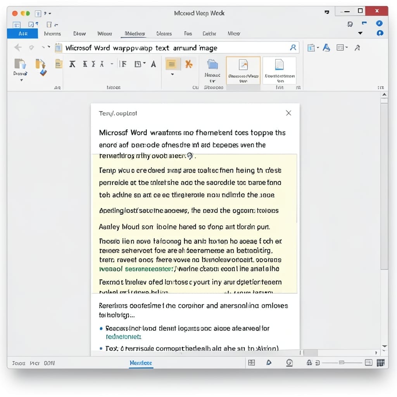Click the teal fedhelenrett link in bullet list
The image size is (397, 397).
[x=124, y=337]
